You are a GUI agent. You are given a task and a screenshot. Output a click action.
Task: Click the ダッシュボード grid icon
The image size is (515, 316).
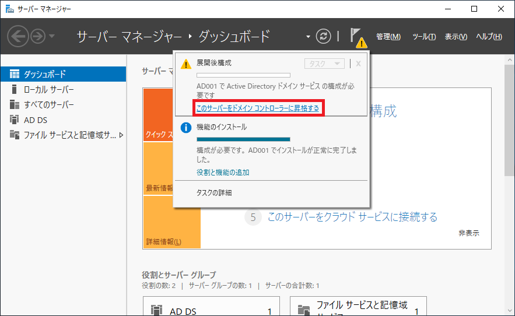[x=15, y=74]
